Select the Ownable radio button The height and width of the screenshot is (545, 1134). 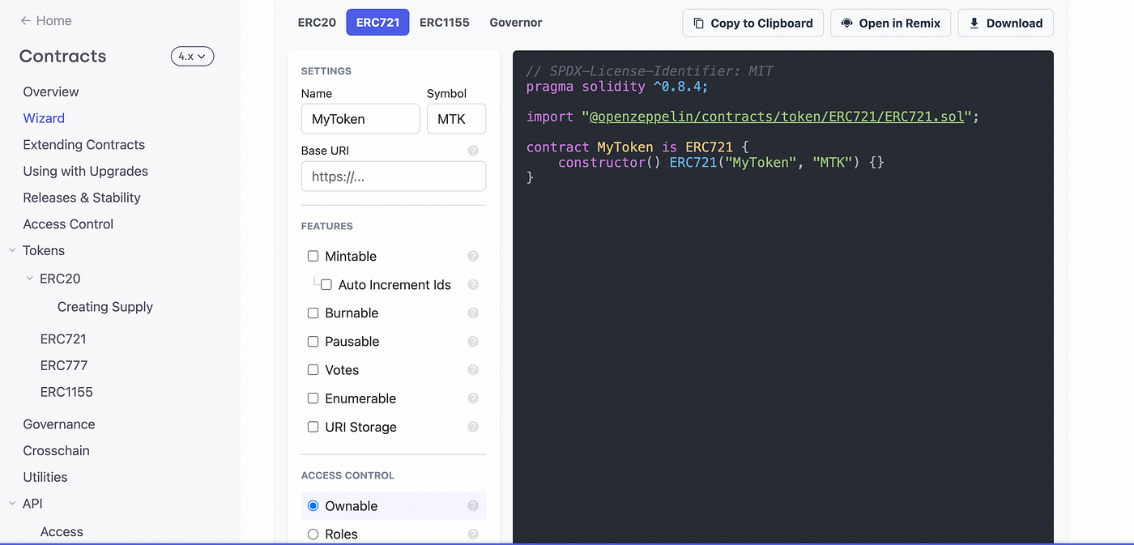[313, 505]
